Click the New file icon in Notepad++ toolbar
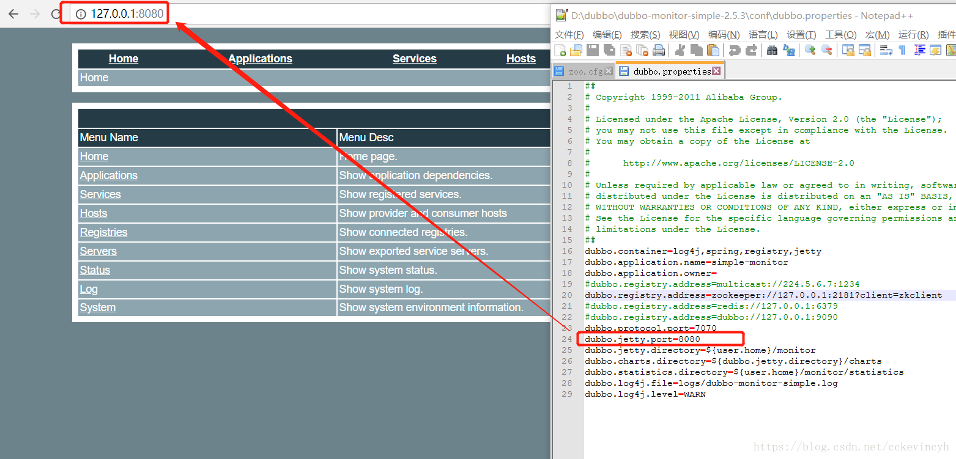This screenshot has width=956, height=459. click(x=560, y=50)
